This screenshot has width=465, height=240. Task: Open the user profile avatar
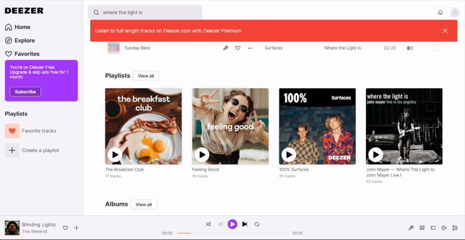[x=455, y=12]
